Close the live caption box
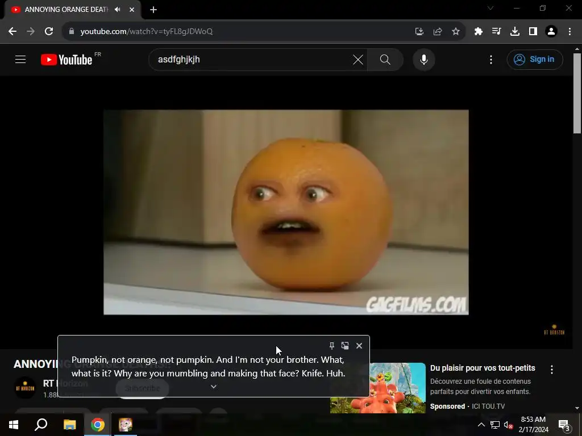 (359, 346)
